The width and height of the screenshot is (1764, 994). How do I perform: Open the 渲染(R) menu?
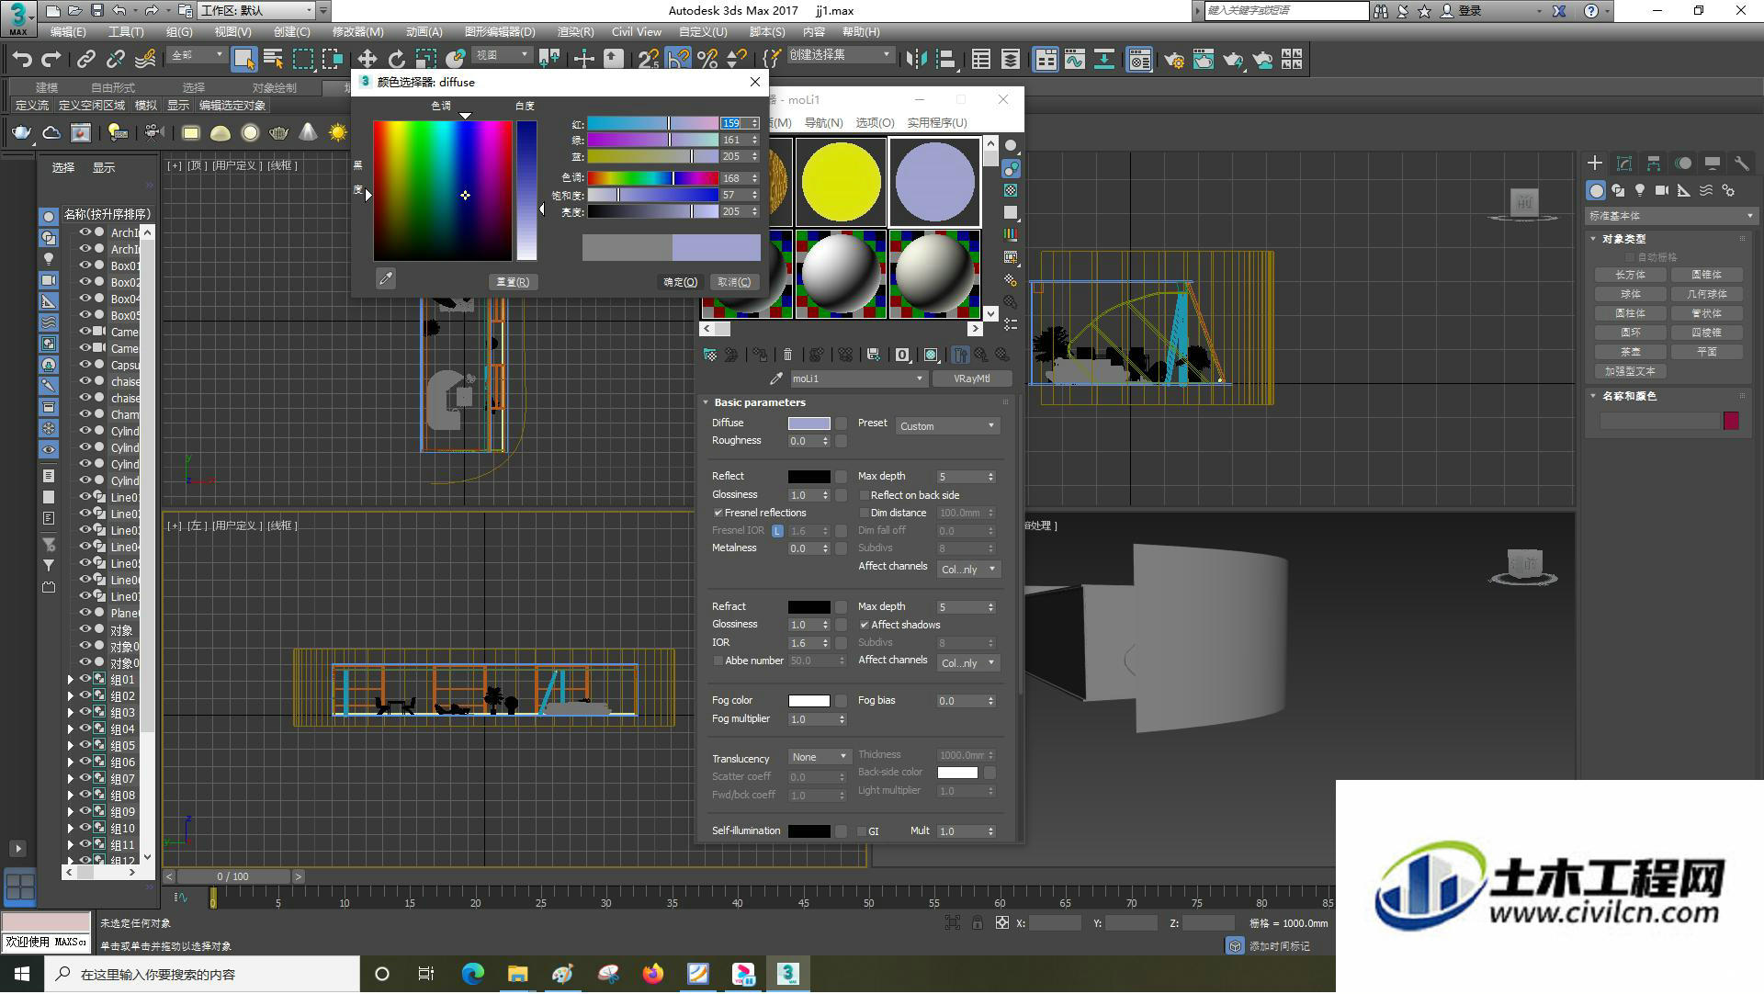[x=575, y=31]
